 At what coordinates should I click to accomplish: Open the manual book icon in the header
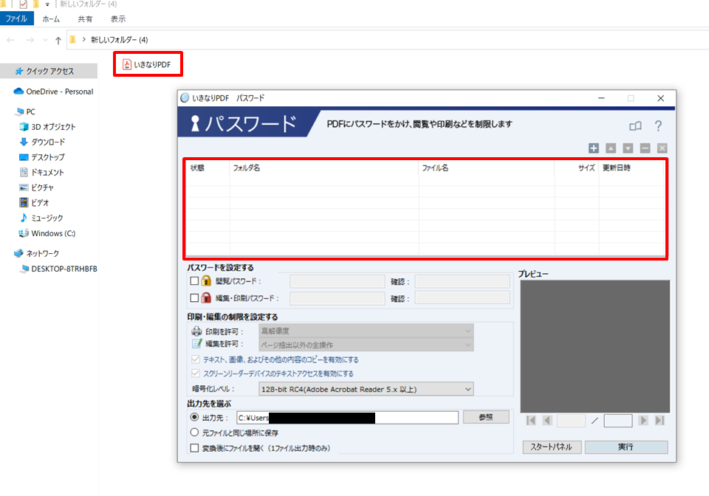tap(635, 126)
